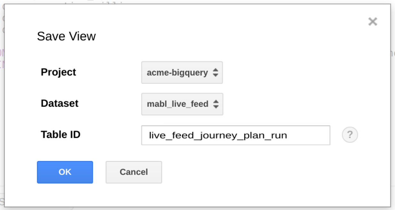Click into the Table ID text field
Screen dimensions: 395x210
(236, 135)
